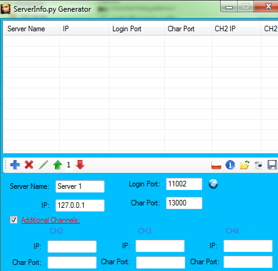The height and width of the screenshot is (271, 278).
Task: Click the Login Port field showing 11002
Action: tap(184, 184)
